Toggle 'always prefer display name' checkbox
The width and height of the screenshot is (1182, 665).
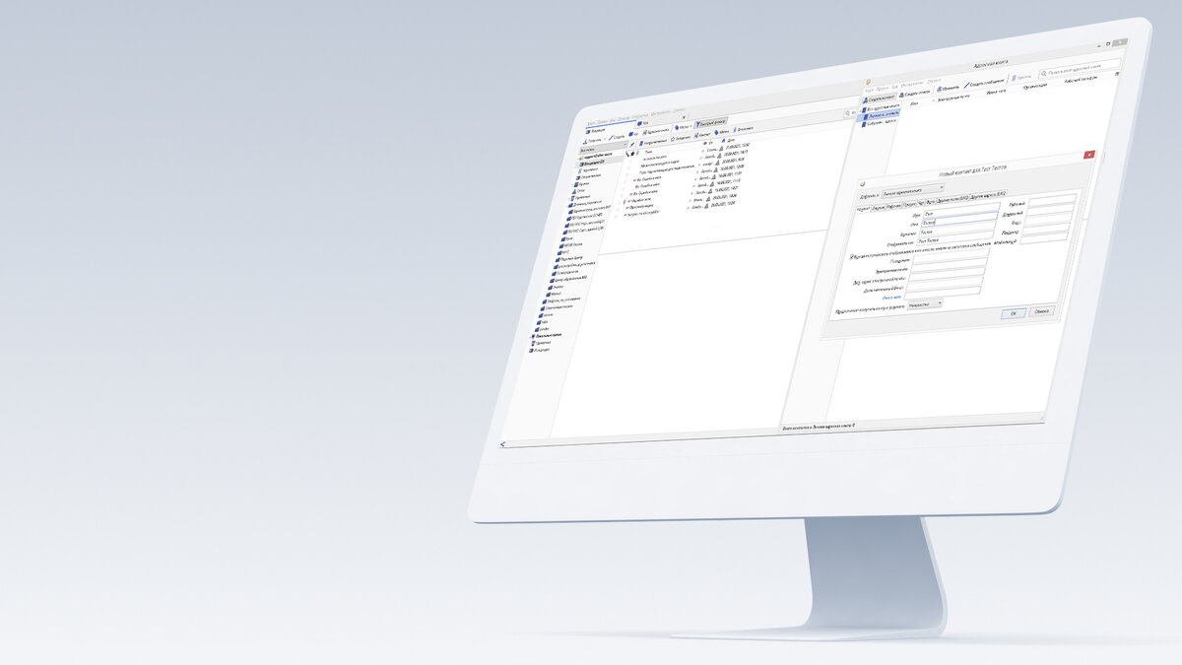[x=852, y=257]
